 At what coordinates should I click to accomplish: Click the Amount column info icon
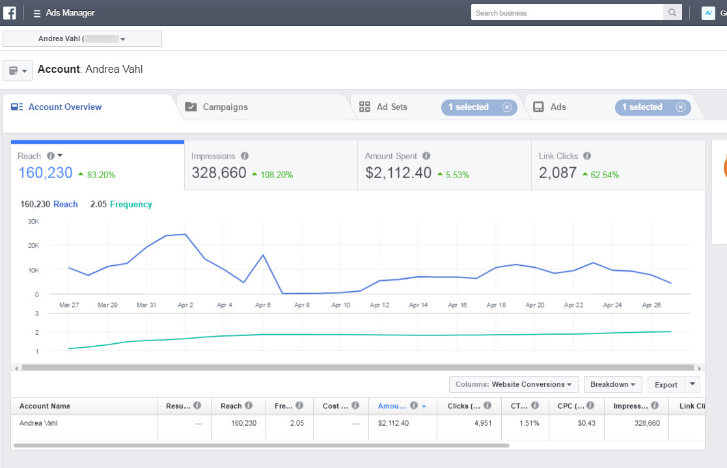click(x=414, y=406)
